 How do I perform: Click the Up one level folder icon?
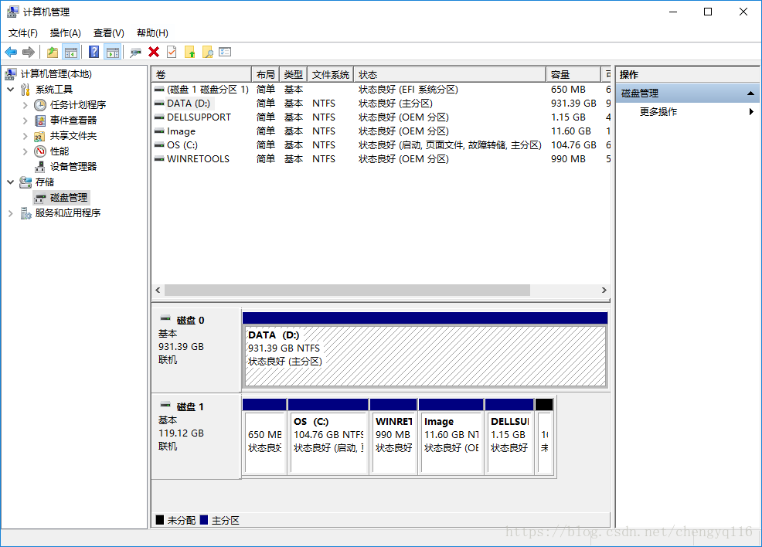click(x=53, y=52)
